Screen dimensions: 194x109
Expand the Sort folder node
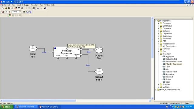(x=158, y=51)
